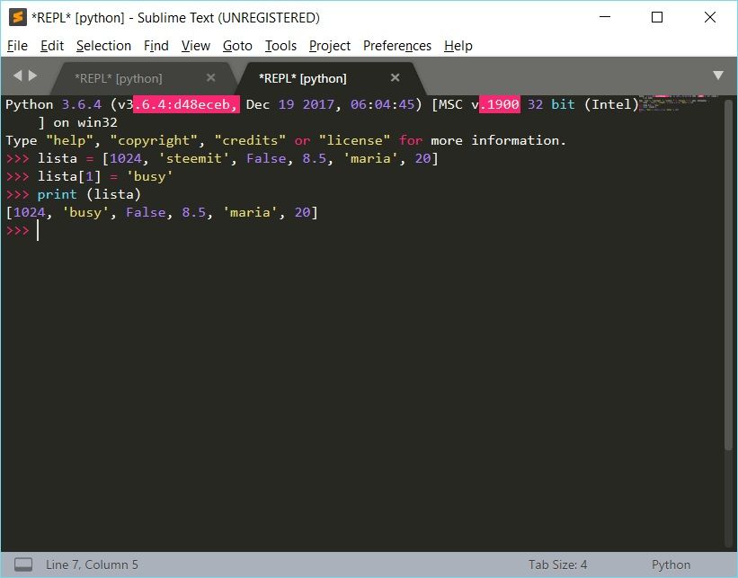Click the minimap preview in the editor

pos(678,103)
